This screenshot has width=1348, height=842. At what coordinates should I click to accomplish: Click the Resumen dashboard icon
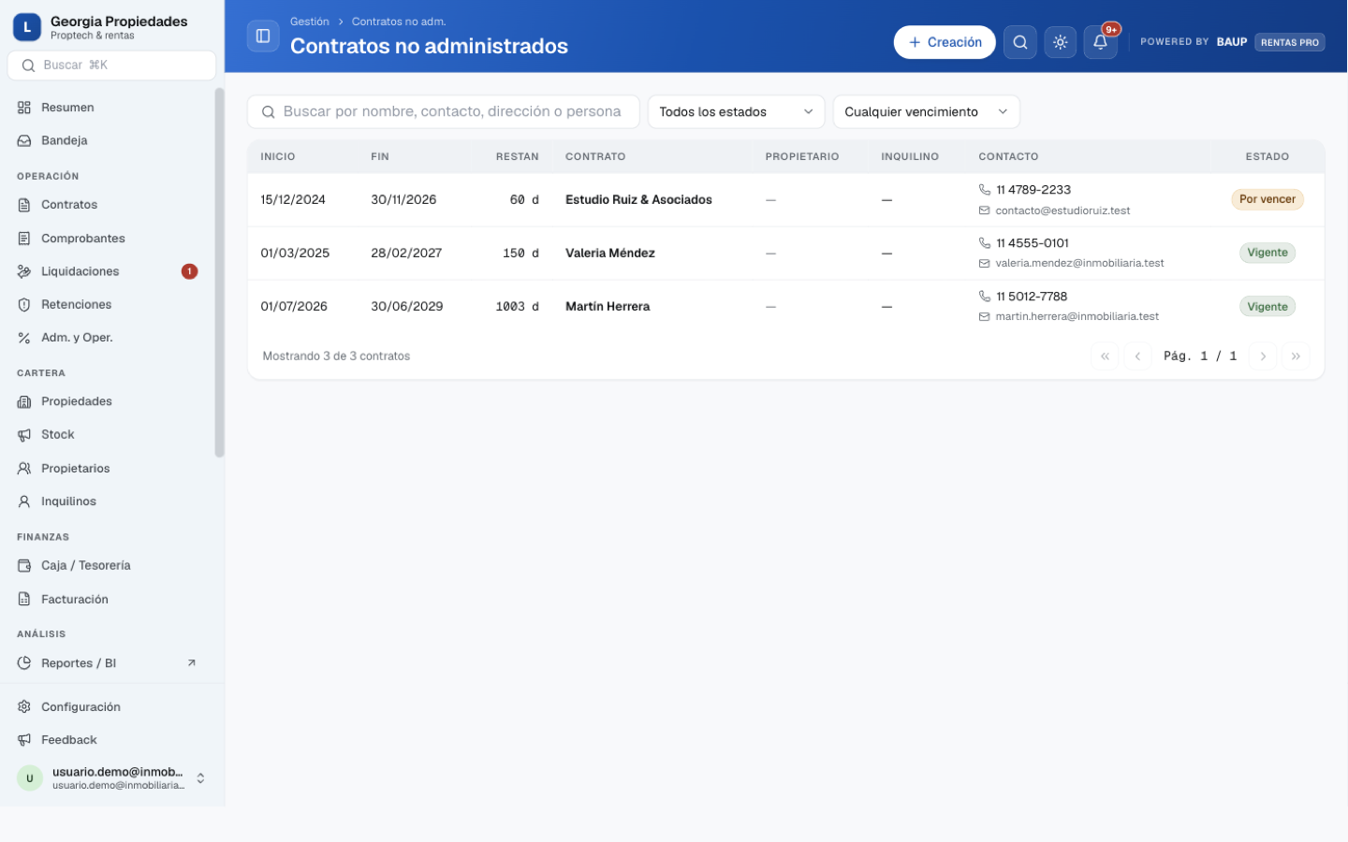(24, 108)
